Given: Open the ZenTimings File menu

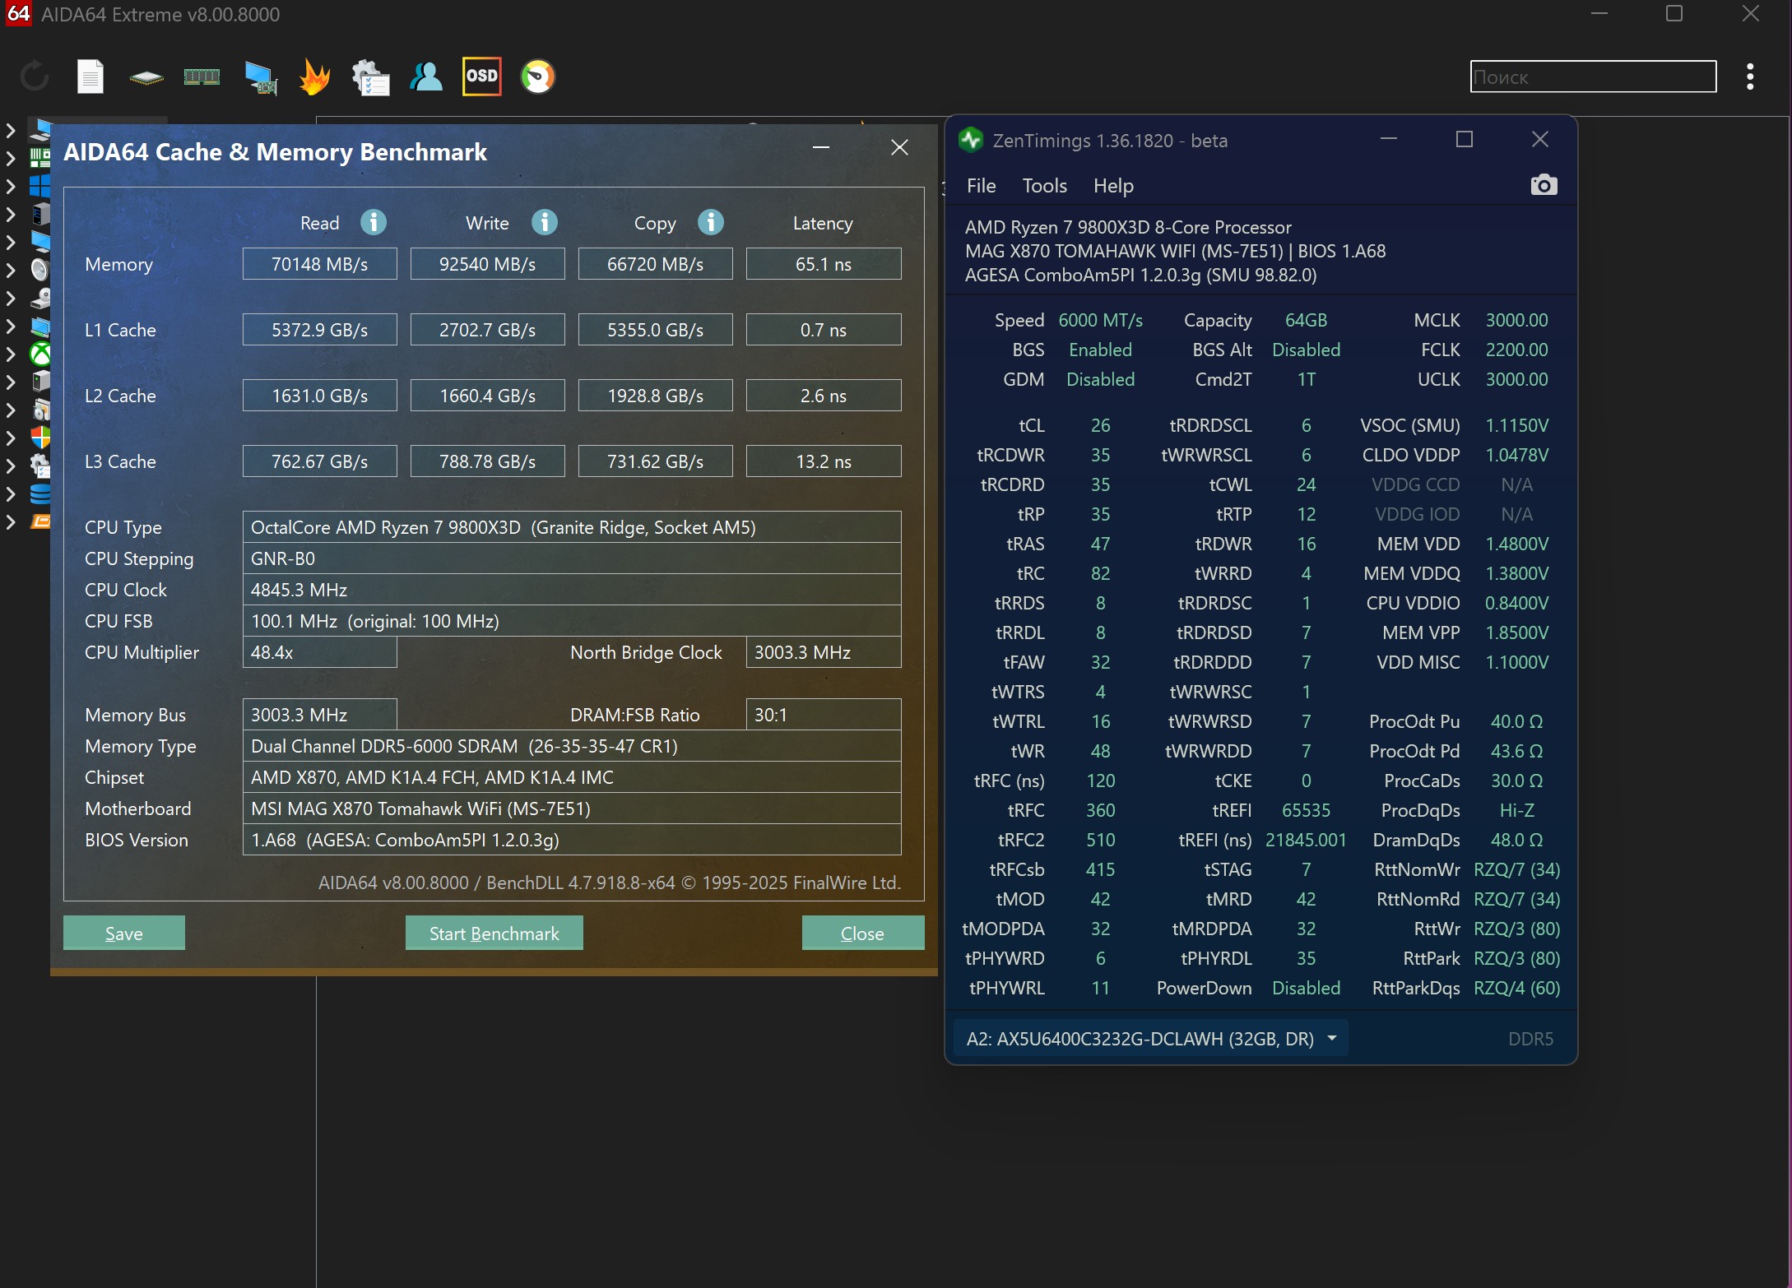Looking at the screenshot, I should pyautogui.click(x=981, y=186).
